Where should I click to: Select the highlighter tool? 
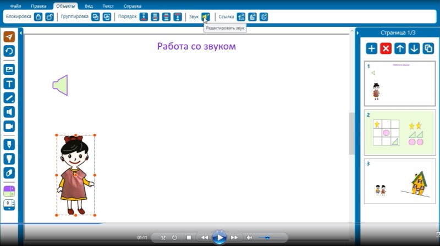pyautogui.click(x=9, y=159)
